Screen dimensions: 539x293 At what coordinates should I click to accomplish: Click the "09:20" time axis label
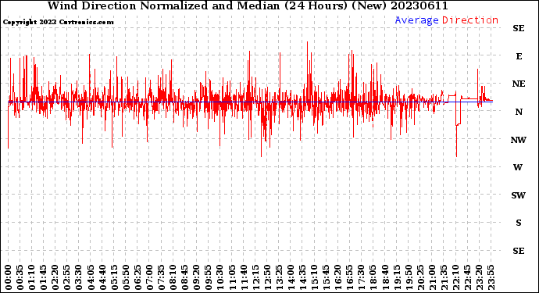tap(197, 277)
